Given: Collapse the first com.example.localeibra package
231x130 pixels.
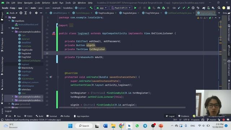Looking at the screenshot, I should click(x=13, y=31).
